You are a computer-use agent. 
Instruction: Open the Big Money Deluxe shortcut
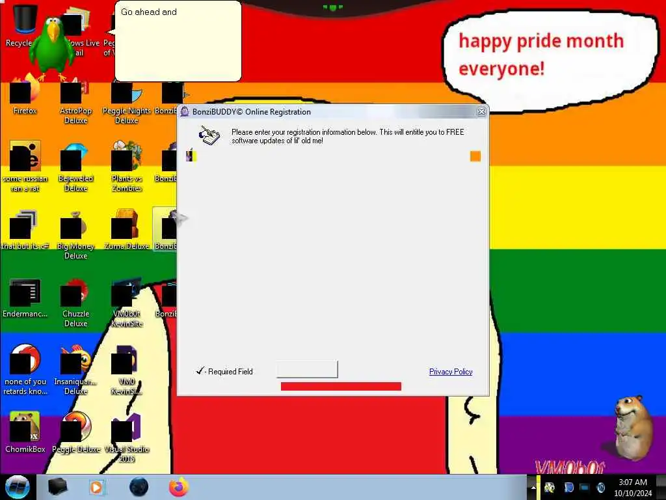75,234
